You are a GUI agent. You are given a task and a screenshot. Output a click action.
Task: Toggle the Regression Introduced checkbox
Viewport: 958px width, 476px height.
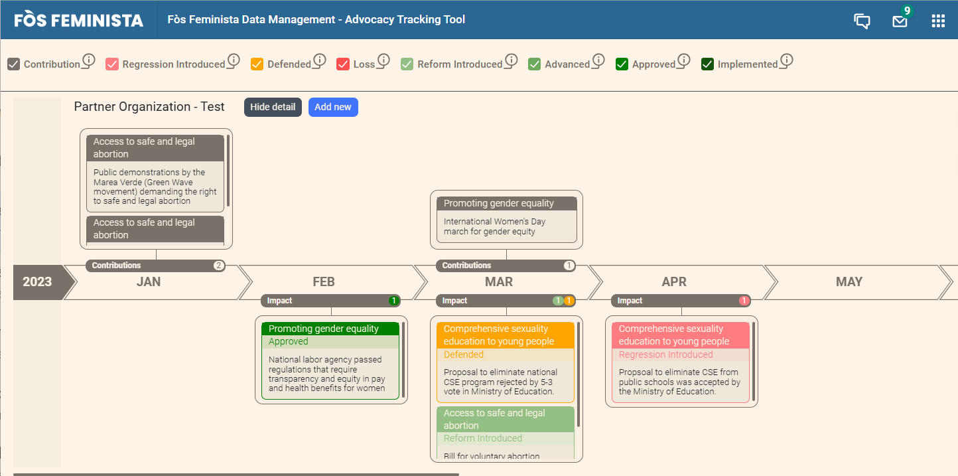pos(112,64)
